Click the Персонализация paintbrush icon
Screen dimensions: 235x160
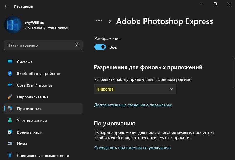(x=10, y=97)
